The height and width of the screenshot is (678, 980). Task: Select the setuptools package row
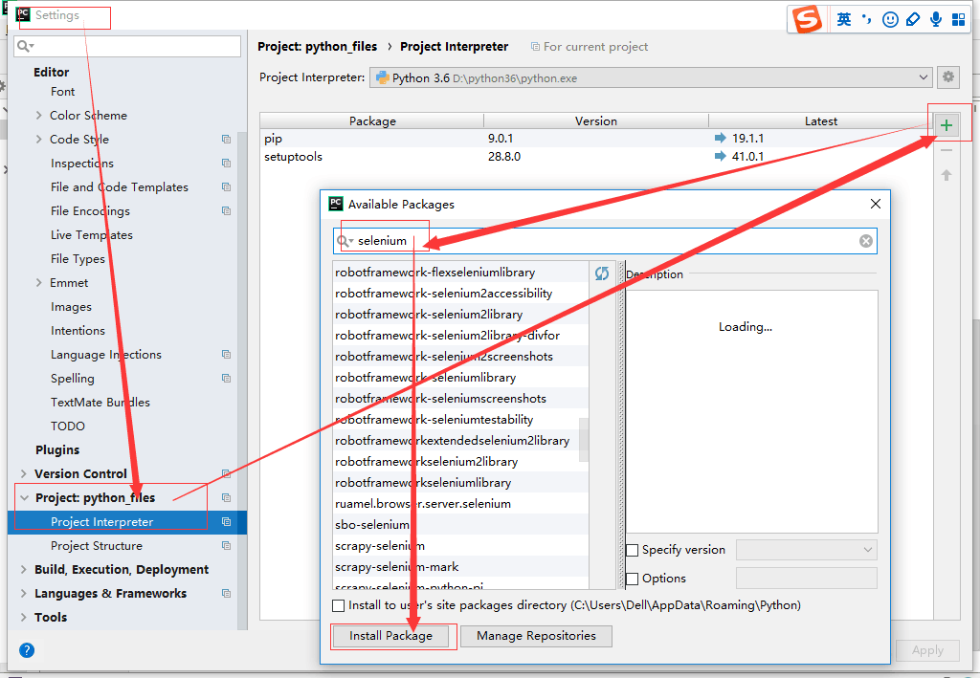click(596, 157)
